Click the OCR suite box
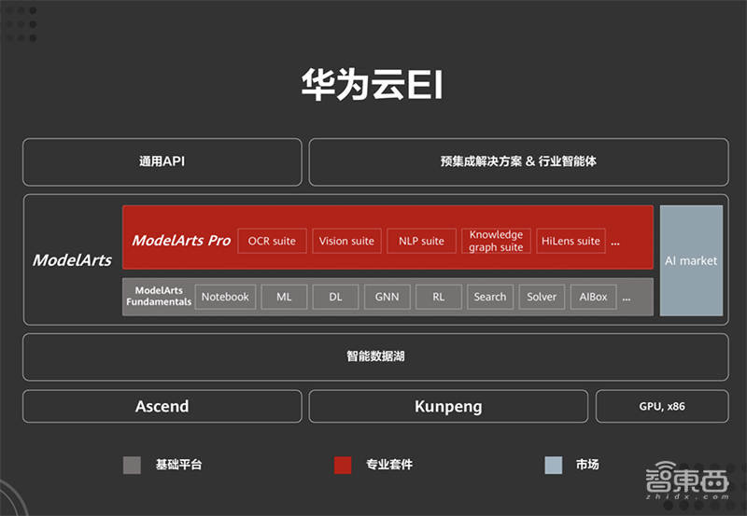The image size is (747, 516). (x=272, y=241)
